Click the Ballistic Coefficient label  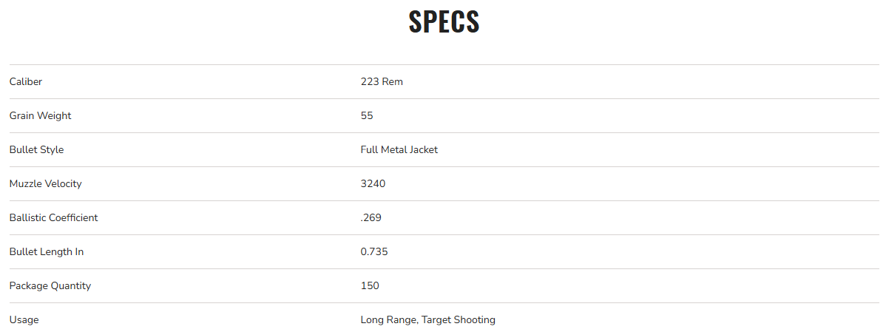(x=54, y=218)
